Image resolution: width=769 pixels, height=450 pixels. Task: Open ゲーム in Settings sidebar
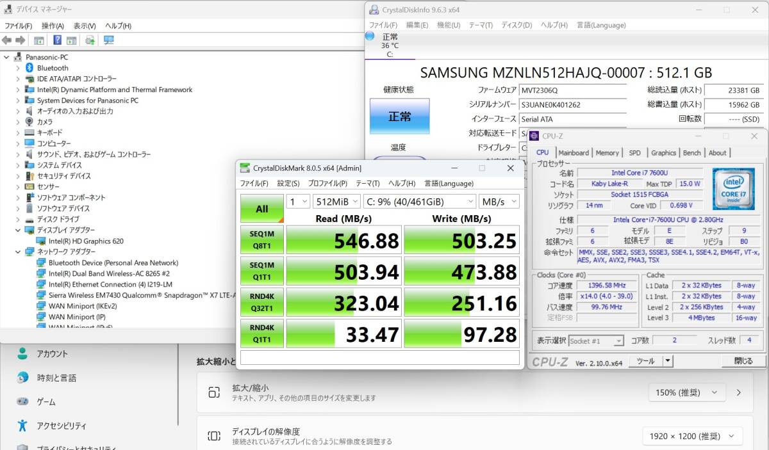click(46, 402)
